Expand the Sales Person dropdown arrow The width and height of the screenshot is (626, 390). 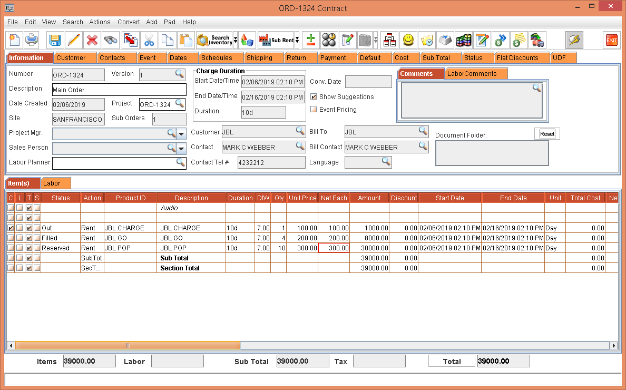pos(181,149)
